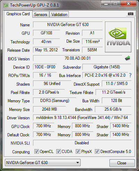This screenshot has height=171, width=139.
Task: Open the NVIDIA GeForce GT 630 dropdown
Action: (x=43, y=163)
